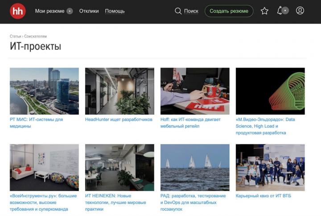Viewport: 321px width, 216px height.
Task: Open article HeadHunter ищет разработчиков
Action: [119, 119]
